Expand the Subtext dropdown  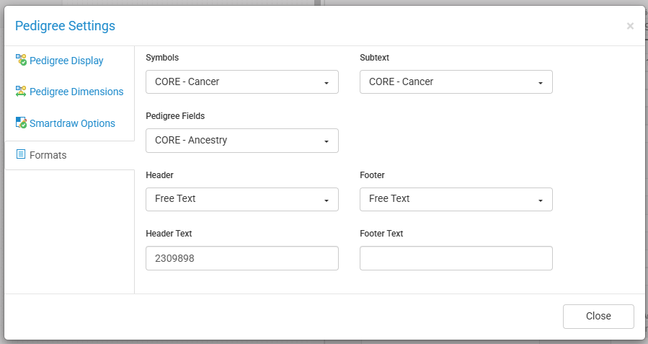(456, 82)
